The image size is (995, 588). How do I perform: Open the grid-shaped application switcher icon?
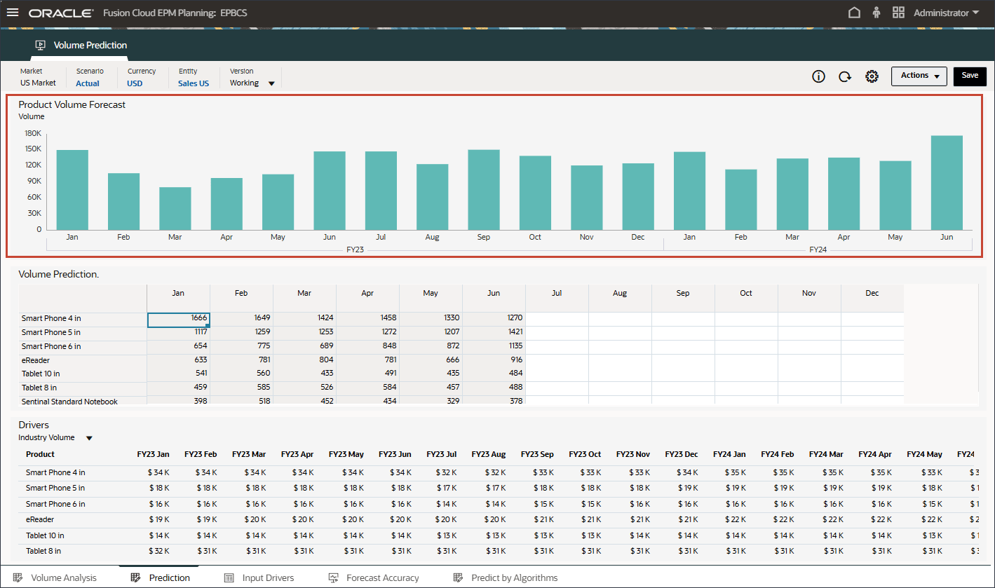pyautogui.click(x=898, y=13)
